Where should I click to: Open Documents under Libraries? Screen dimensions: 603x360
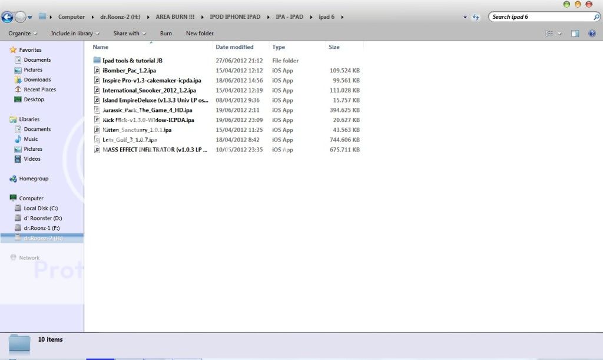click(x=37, y=129)
